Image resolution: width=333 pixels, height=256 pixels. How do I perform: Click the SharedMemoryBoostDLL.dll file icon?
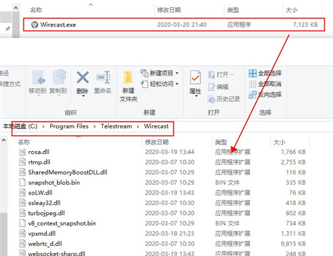coord(22,172)
